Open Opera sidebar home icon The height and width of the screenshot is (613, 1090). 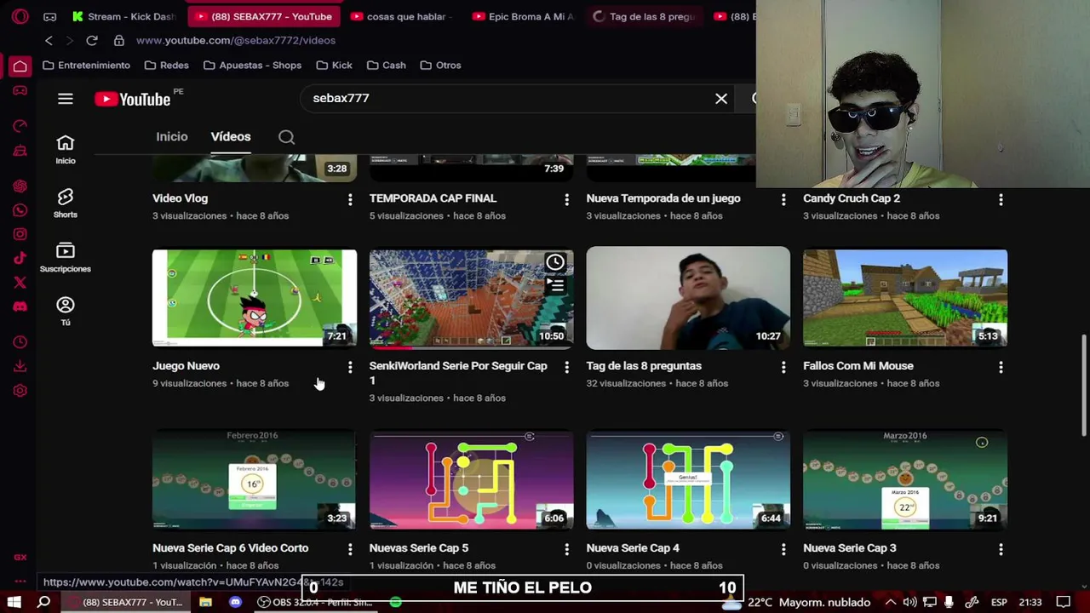point(20,66)
